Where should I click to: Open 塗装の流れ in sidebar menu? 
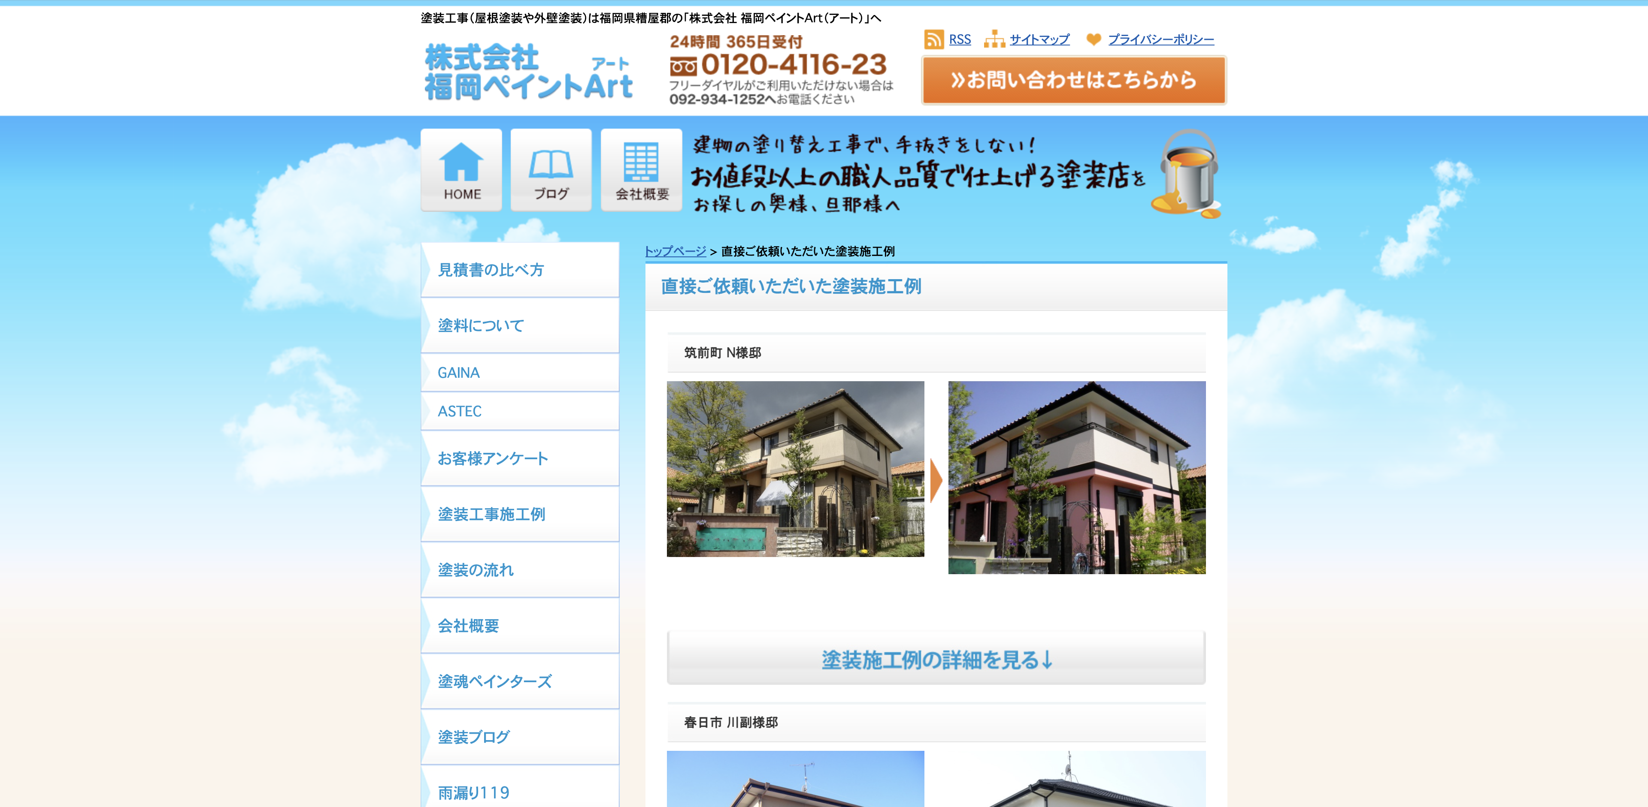click(x=520, y=569)
